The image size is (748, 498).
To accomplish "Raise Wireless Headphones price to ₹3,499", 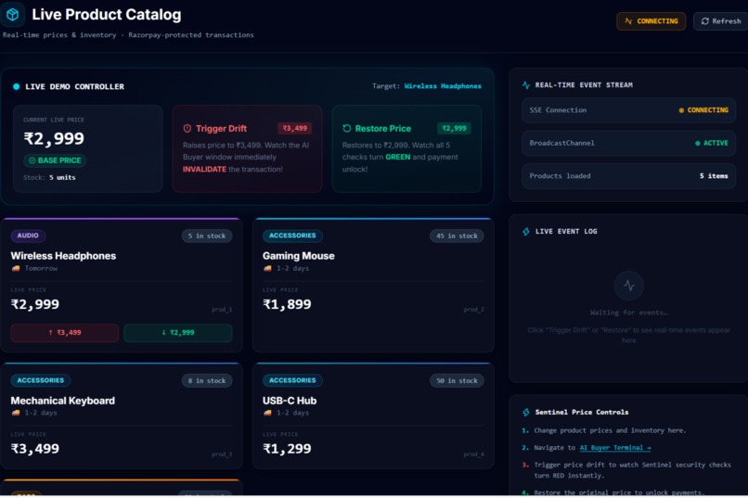I will point(64,333).
